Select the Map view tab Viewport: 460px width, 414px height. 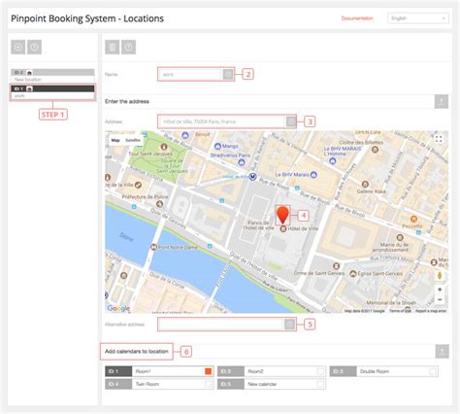[115, 140]
